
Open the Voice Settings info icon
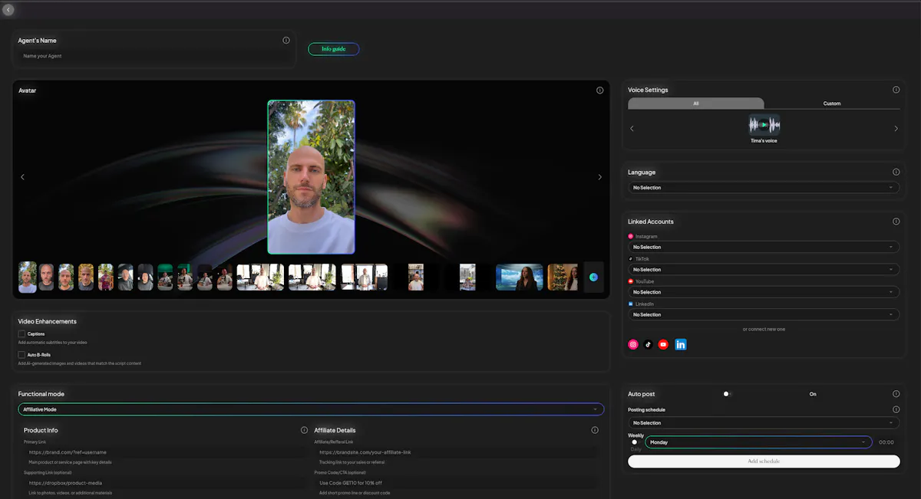click(x=896, y=90)
